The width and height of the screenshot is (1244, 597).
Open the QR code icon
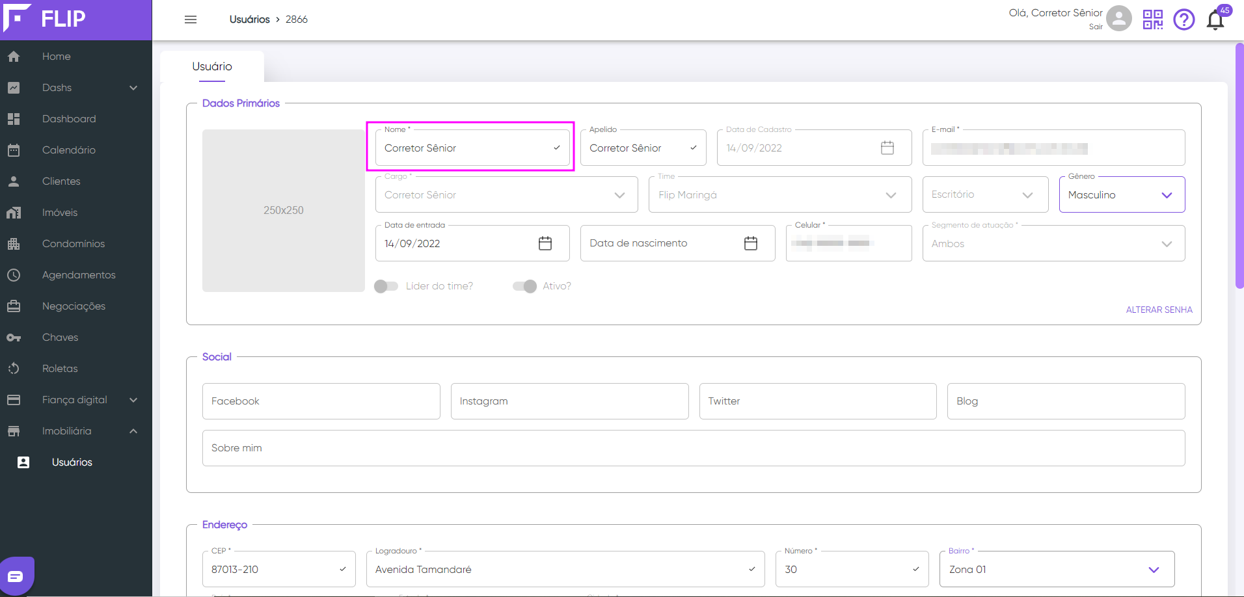click(1153, 20)
